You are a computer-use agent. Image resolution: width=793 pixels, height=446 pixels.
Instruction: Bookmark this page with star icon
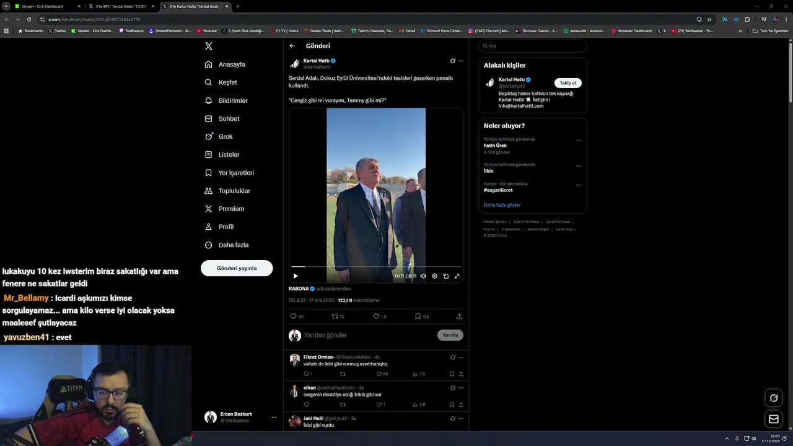click(x=709, y=19)
